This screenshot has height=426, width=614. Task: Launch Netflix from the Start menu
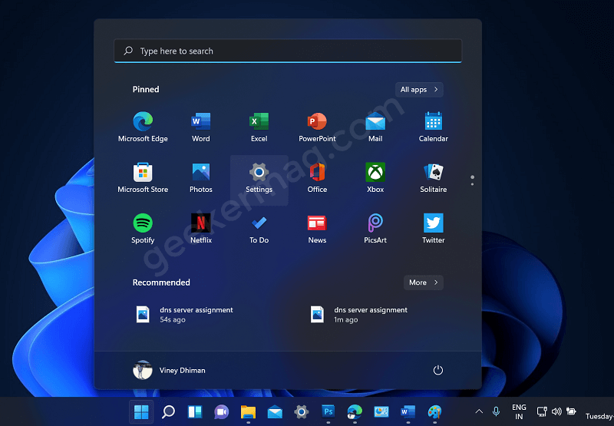pyautogui.click(x=201, y=229)
